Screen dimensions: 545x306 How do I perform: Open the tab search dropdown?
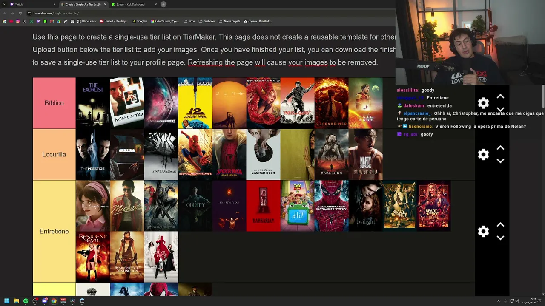(5, 4)
